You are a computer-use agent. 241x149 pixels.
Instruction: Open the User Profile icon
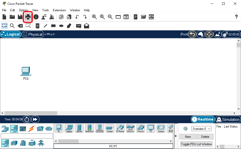click(x=44, y=17)
